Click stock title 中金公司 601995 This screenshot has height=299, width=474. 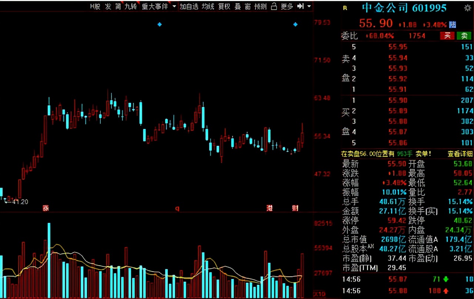404,8
